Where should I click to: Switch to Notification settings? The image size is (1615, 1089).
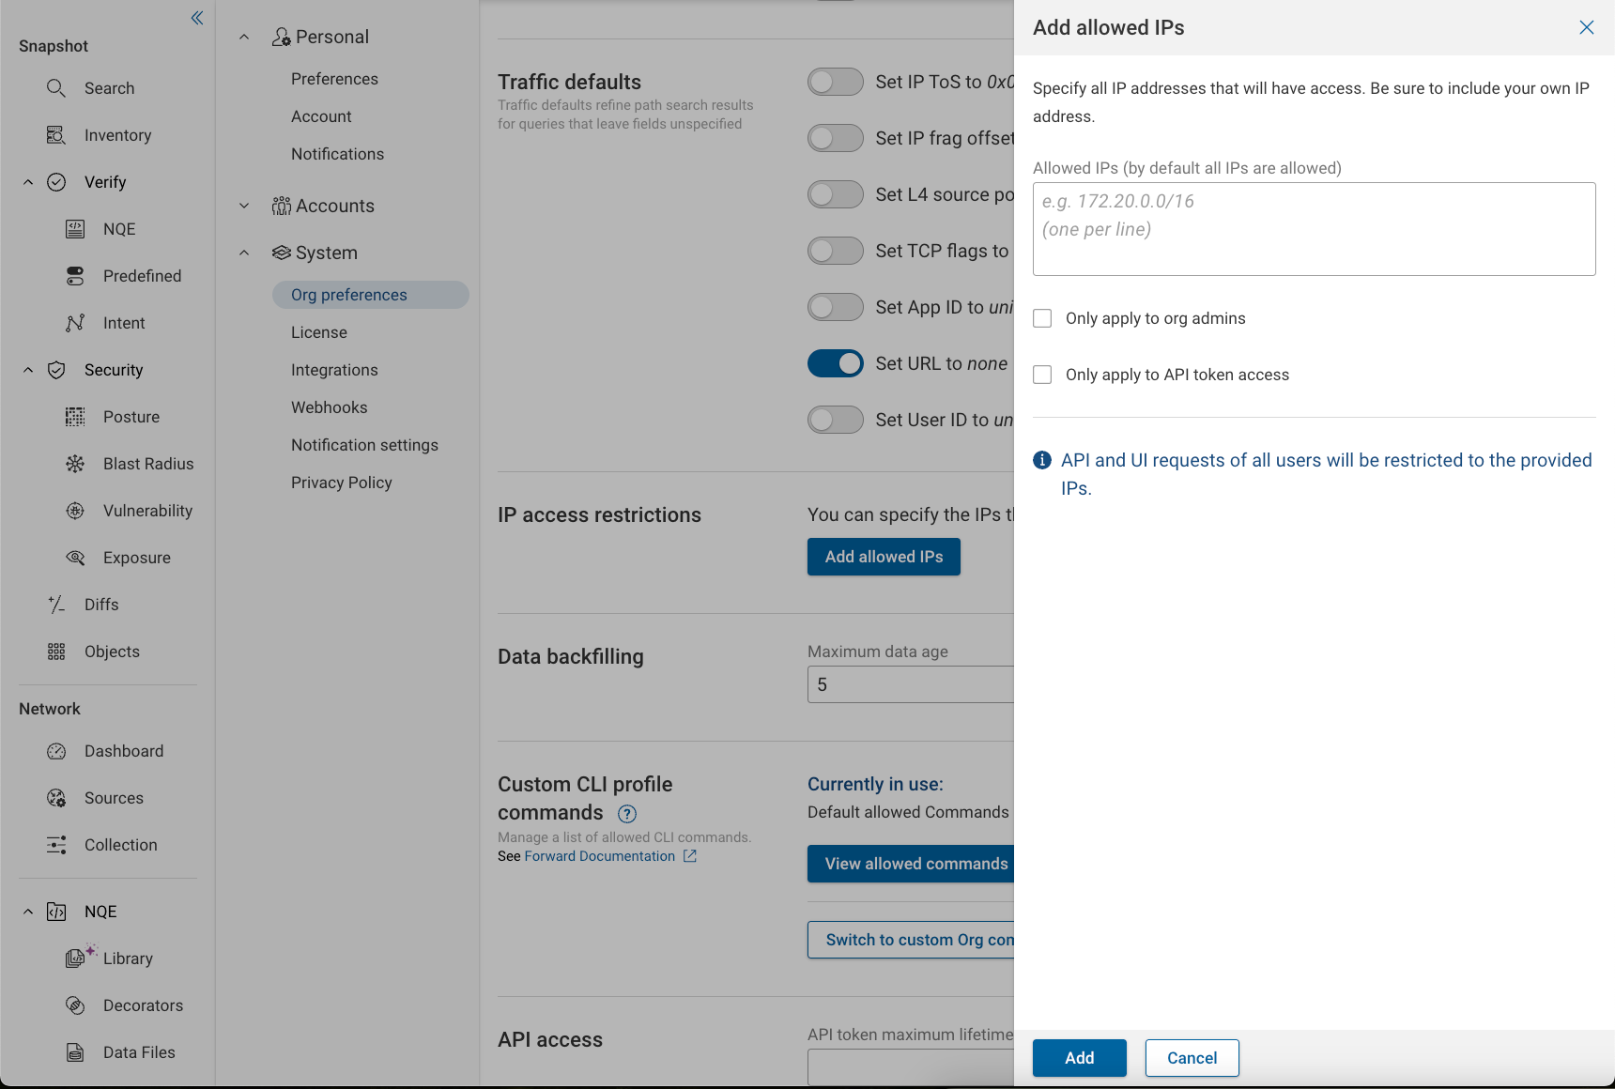pyautogui.click(x=365, y=444)
